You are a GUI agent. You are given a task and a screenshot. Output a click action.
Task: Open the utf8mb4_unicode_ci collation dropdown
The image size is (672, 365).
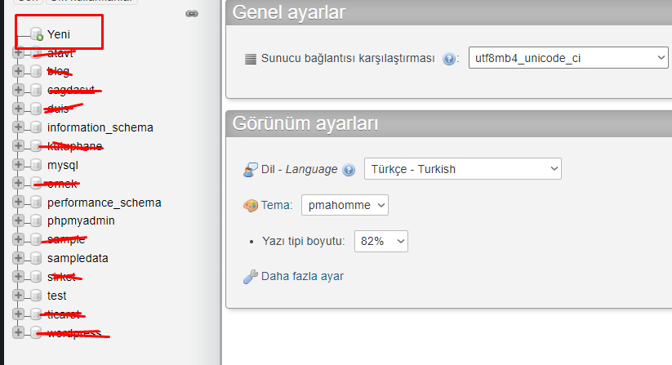[567, 58]
